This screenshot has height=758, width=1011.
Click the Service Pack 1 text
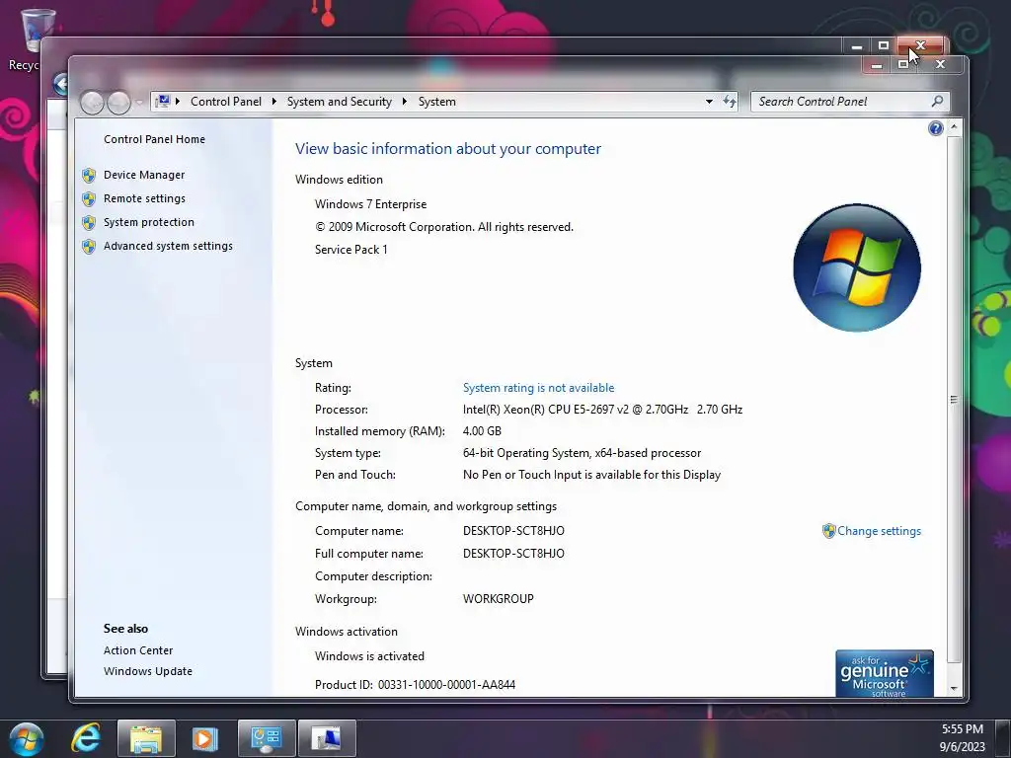351,250
